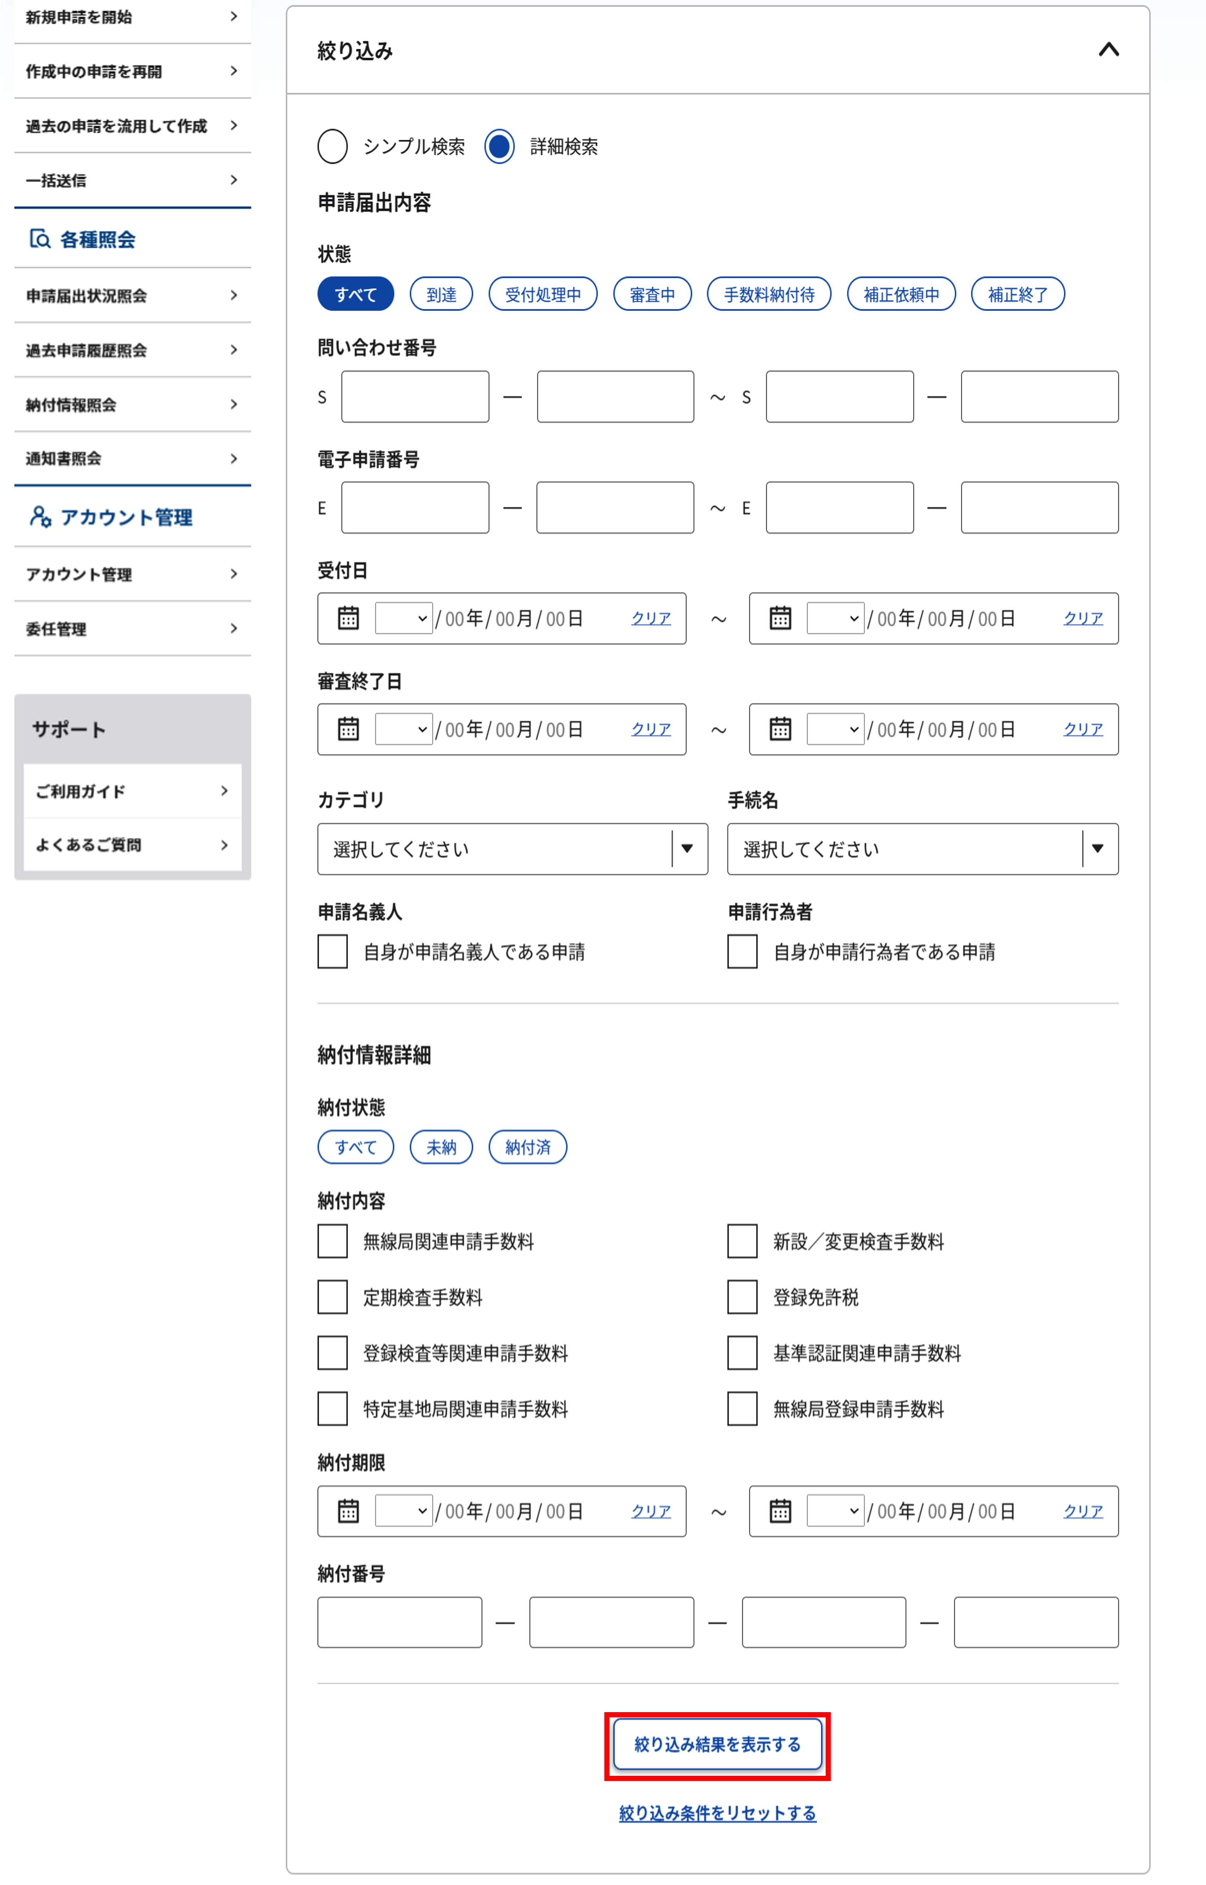Click 絞り込み結果を表示する button
The width and height of the screenshot is (1206, 1885).
[x=717, y=1744]
